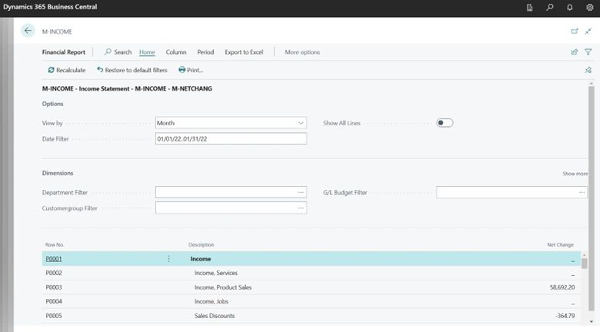Click the Print... action
Image resolution: width=600 pixels, height=332 pixels.
(191, 70)
